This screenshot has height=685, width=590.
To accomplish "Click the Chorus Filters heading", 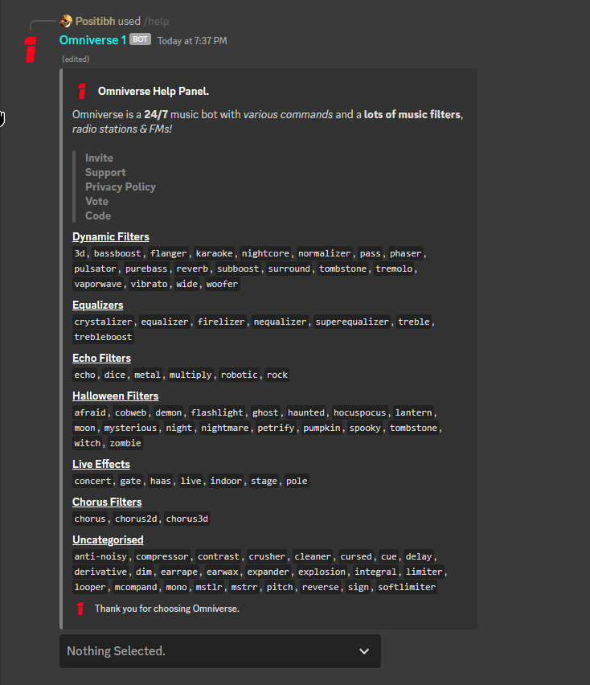I will 107,502.
